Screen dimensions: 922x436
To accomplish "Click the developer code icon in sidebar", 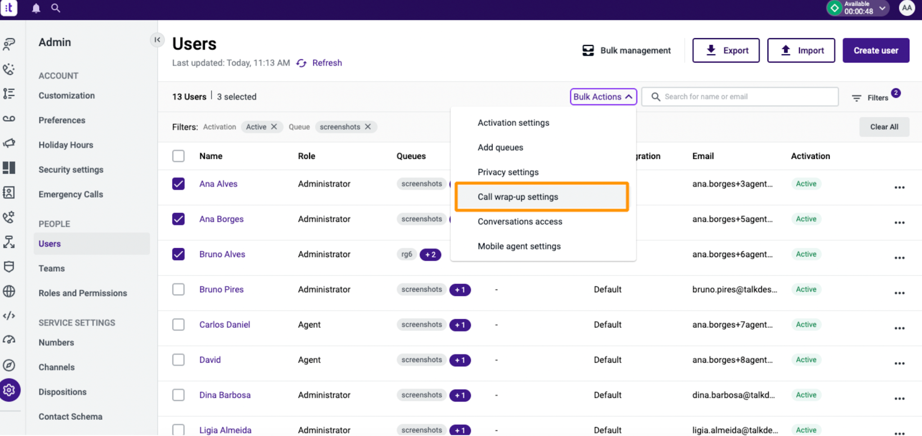I will click(9, 316).
